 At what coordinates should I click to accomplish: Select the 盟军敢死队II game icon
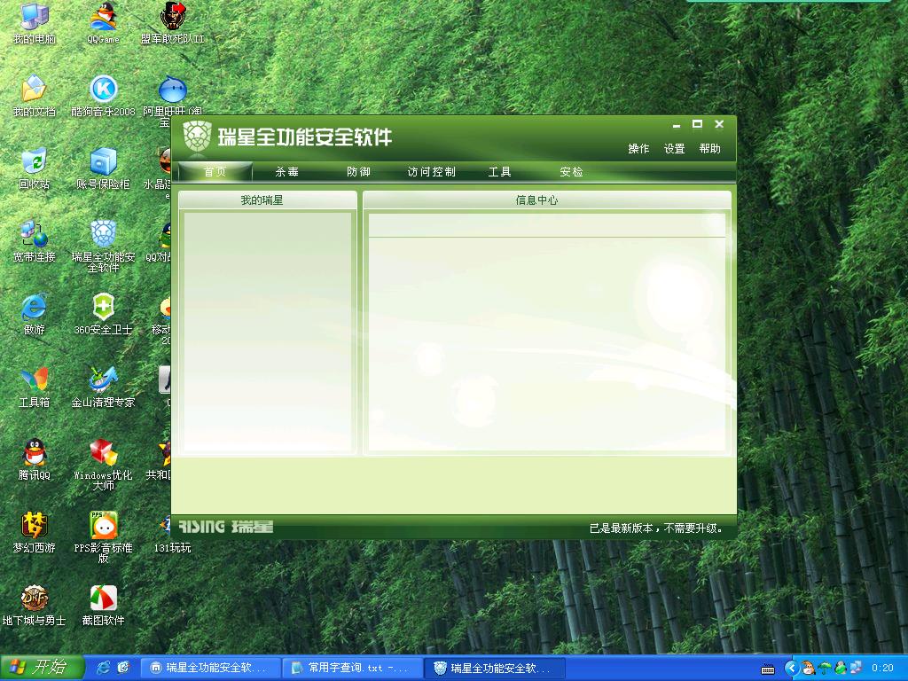[x=173, y=23]
